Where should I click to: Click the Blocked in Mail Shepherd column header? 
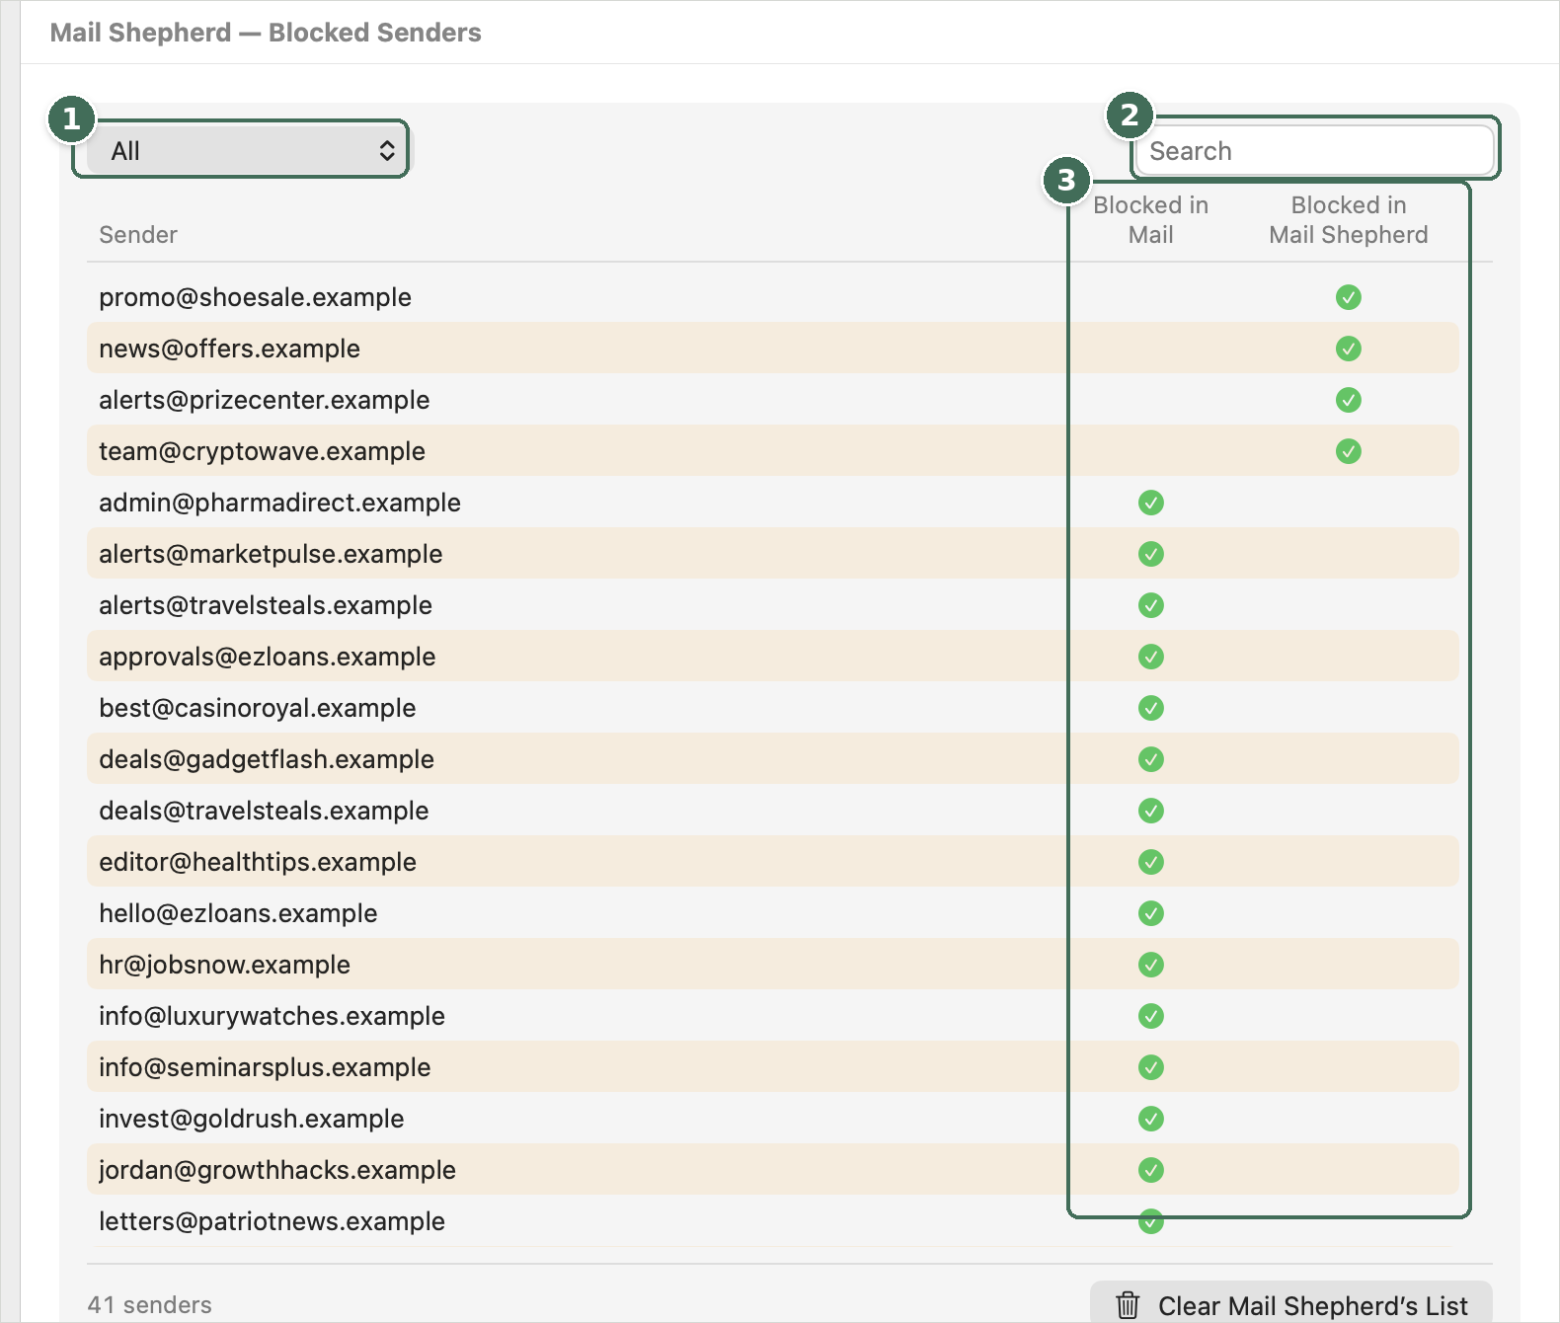coord(1349,220)
